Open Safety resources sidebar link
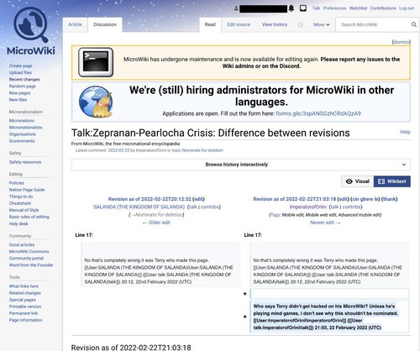Image resolution: width=420 pixels, height=351 pixels. point(25,162)
